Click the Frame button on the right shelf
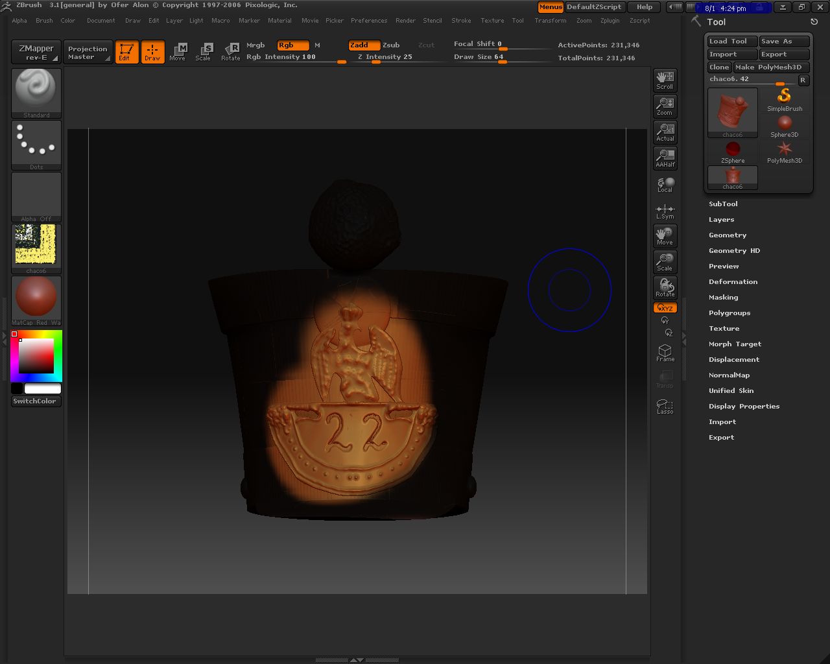This screenshot has width=830, height=664. click(x=664, y=351)
